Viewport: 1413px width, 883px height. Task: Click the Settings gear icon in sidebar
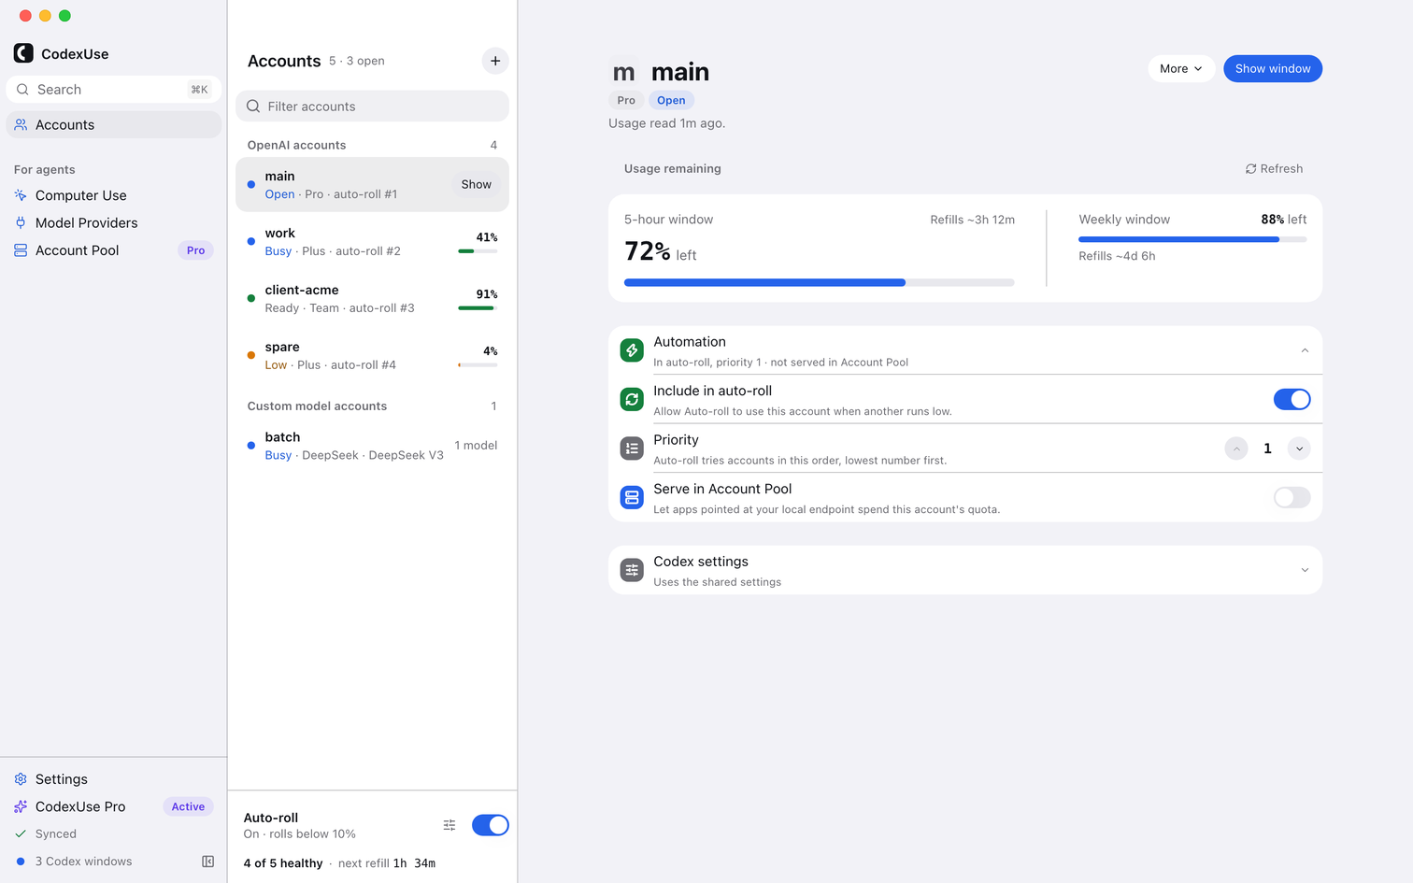pos(21,779)
